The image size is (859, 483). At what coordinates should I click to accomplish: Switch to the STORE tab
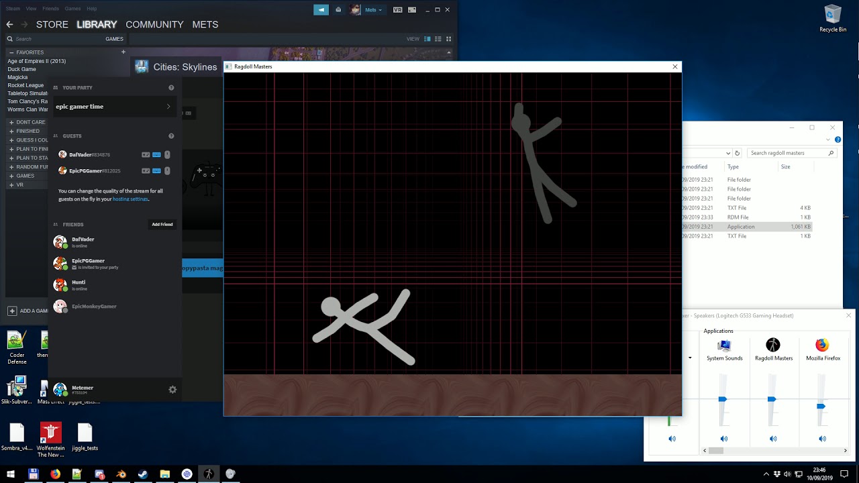(52, 24)
